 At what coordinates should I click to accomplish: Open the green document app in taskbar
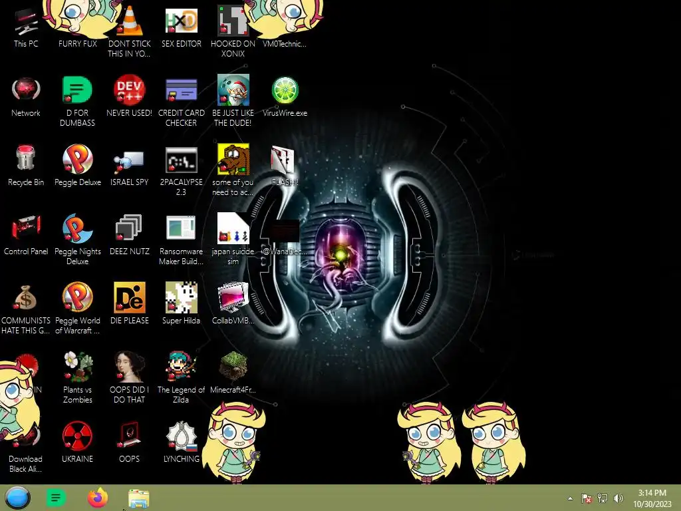pyautogui.click(x=56, y=498)
